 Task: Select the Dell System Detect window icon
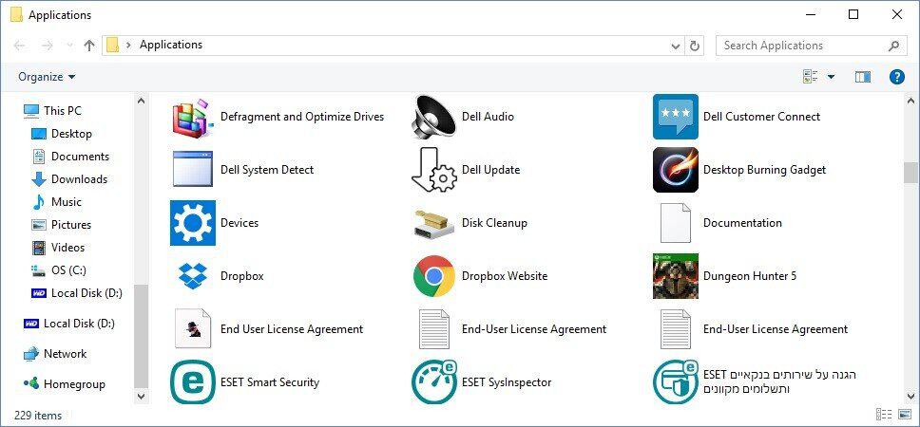coord(192,169)
